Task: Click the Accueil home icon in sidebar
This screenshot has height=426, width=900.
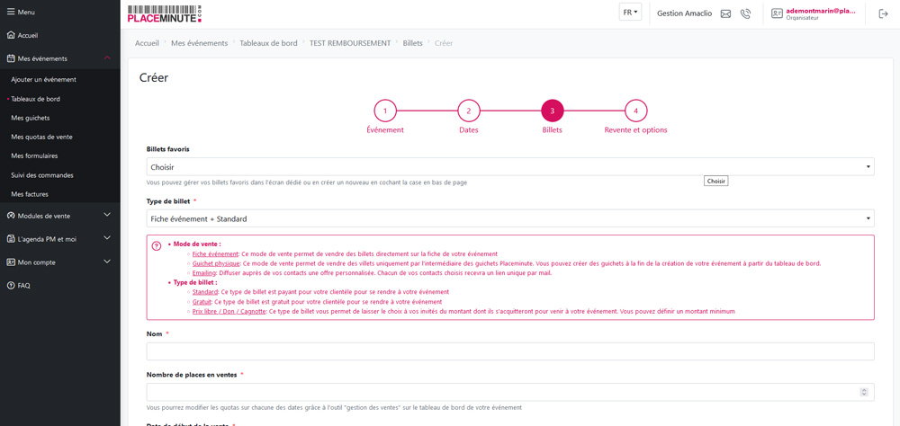Action: (x=11, y=35)
